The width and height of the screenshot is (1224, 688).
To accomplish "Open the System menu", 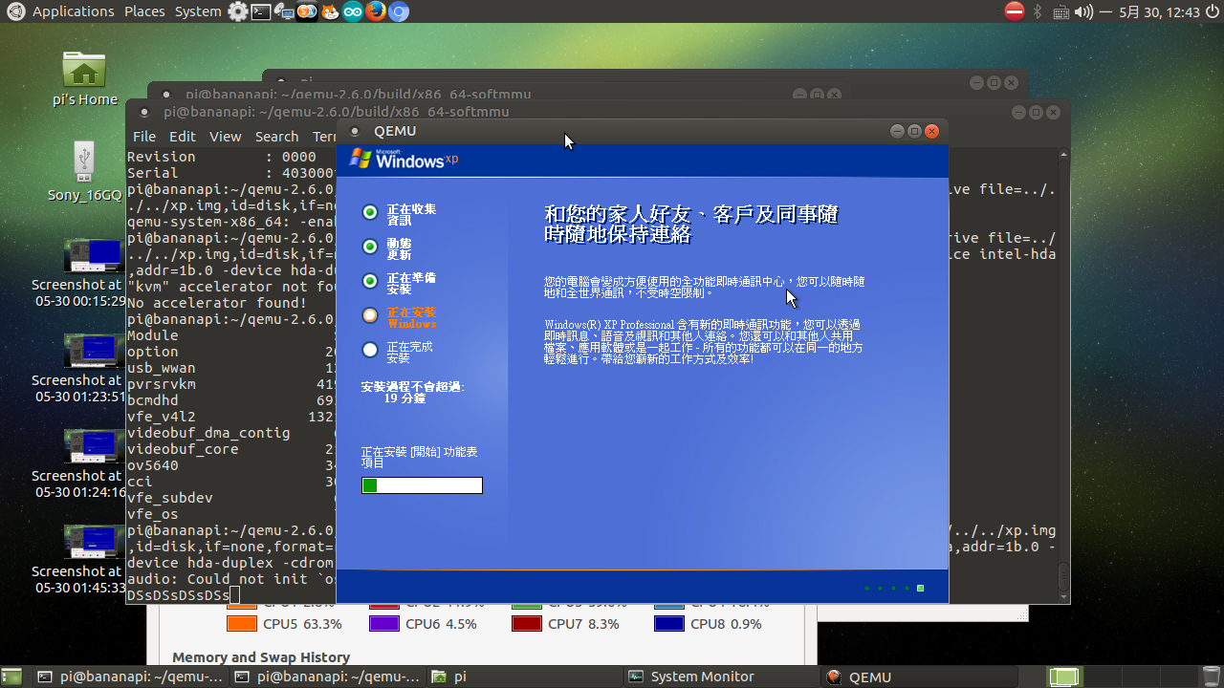I will (x=198, y=11).
